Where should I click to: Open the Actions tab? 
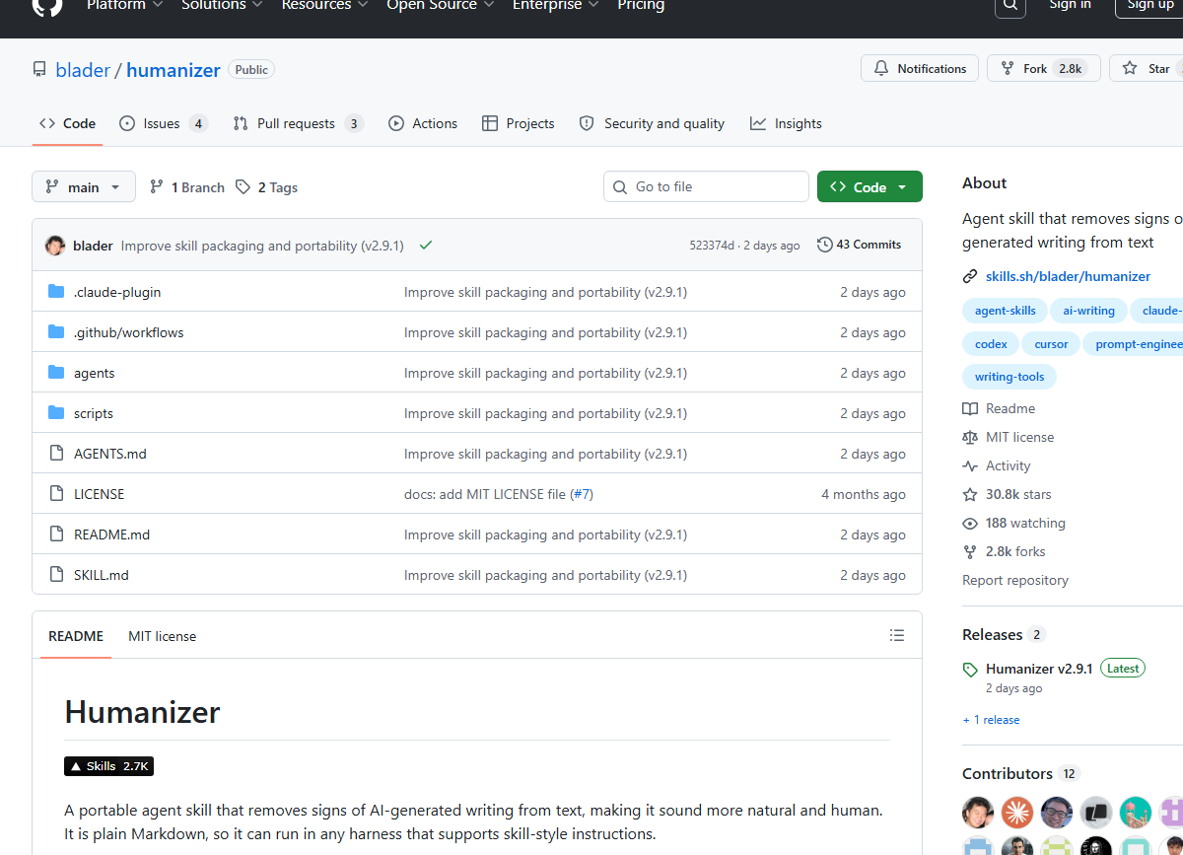click(x=423, y=123)
